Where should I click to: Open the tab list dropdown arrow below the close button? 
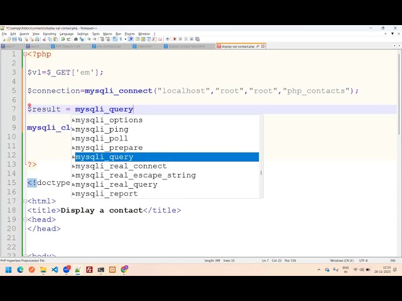tap(393, 33)
